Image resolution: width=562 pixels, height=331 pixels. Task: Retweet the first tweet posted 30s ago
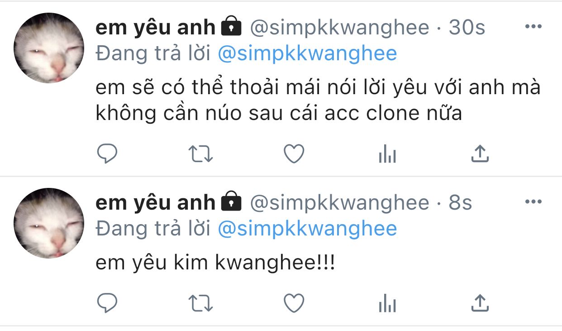[x=200, y=154]
